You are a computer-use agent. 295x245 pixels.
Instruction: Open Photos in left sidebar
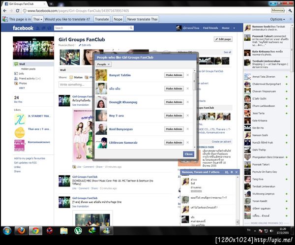point(23,83)
